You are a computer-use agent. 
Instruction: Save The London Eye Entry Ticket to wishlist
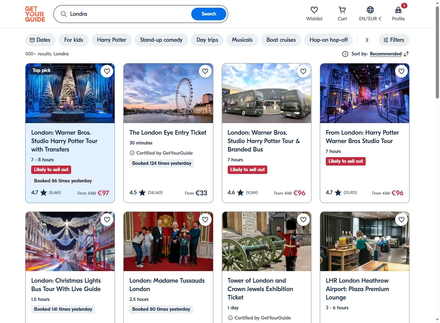pyautogui.click(x=205, y=71)
